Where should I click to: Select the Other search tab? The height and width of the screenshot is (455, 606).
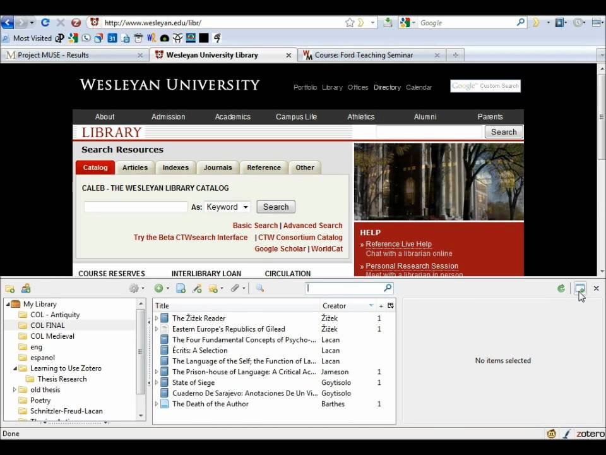305,167
